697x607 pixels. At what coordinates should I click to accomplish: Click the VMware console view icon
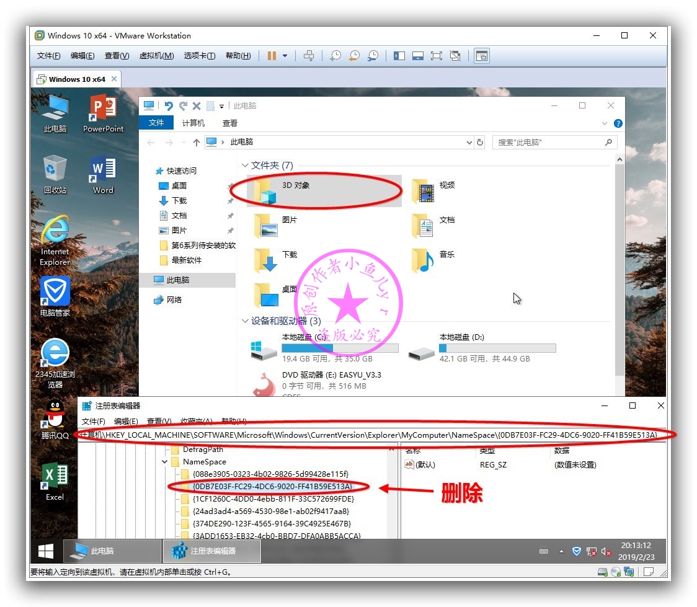[482, 56]
